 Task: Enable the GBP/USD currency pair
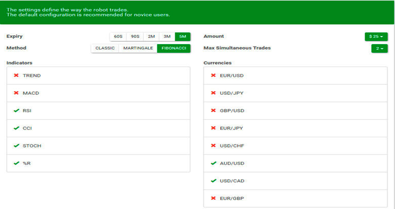(295, 111)
